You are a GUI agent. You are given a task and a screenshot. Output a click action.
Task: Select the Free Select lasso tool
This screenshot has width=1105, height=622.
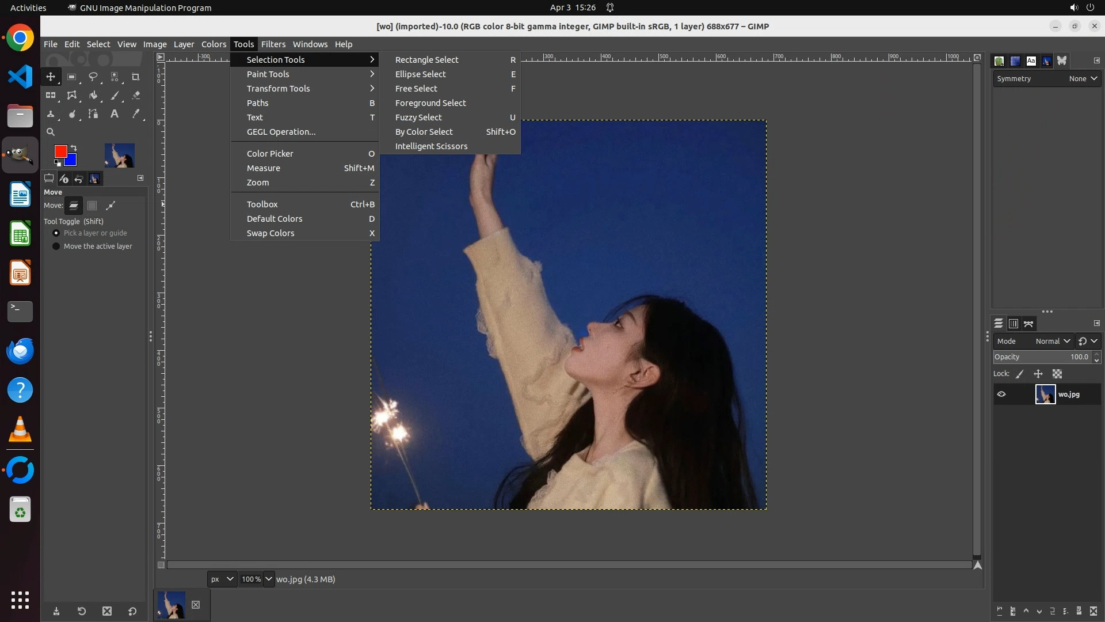point(93,77)
